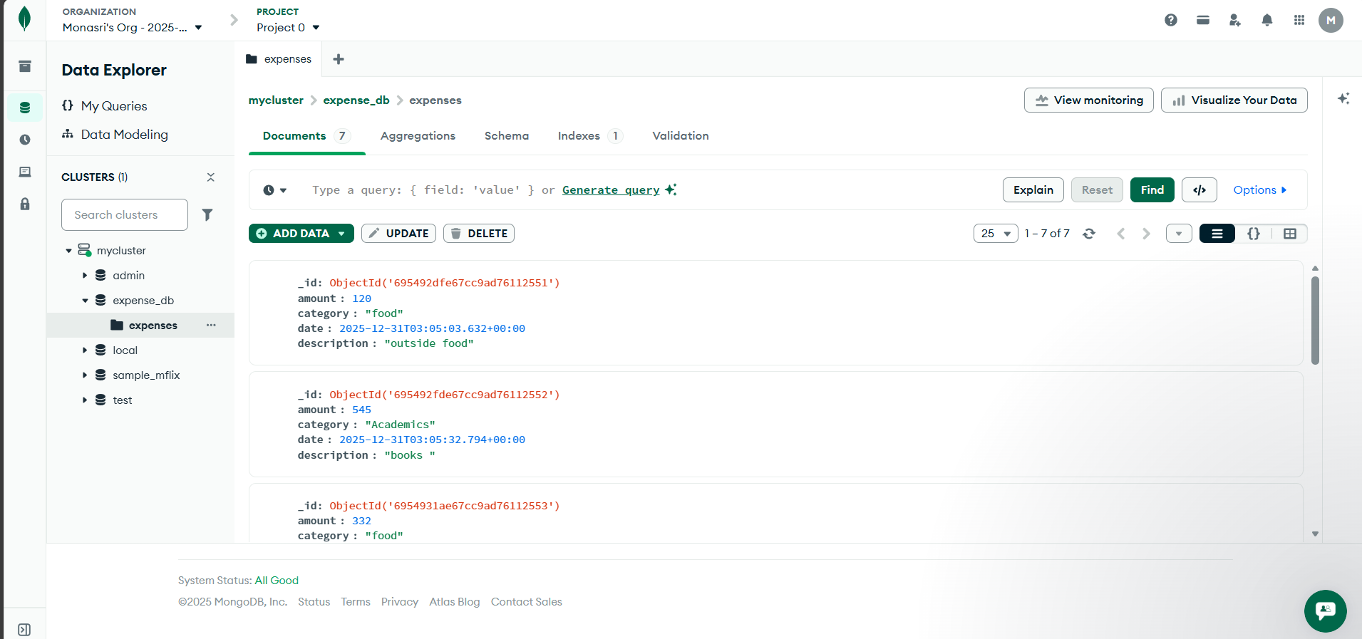Click the Find button
The height and width of the screenshot is (639, 1362).
[x=1152, y=190]
